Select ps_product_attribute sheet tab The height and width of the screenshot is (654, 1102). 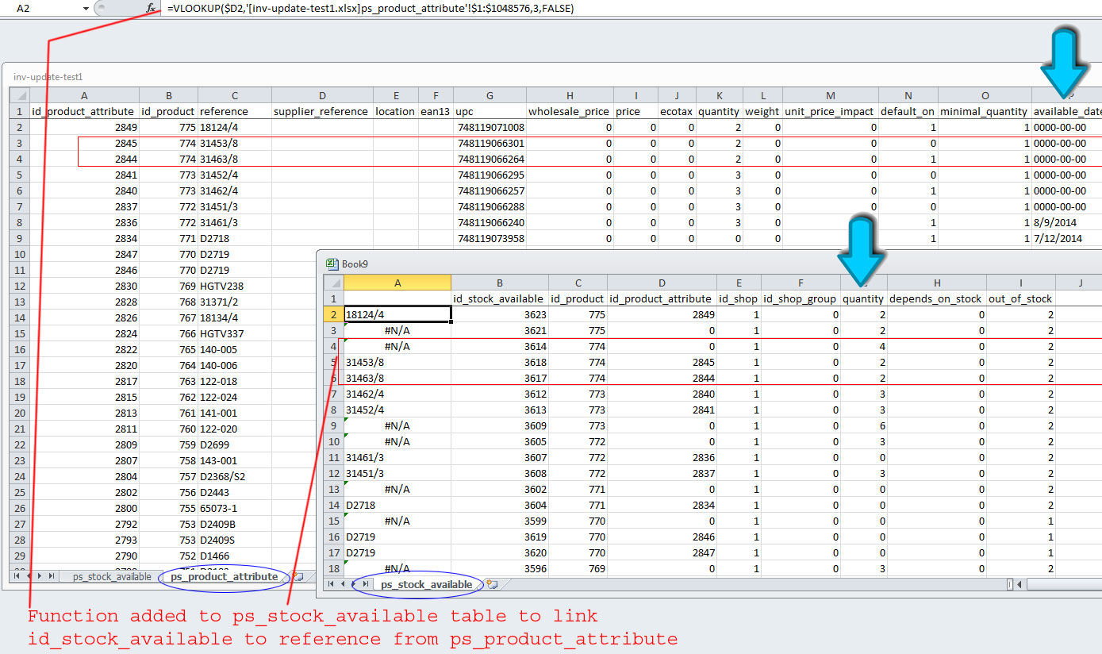pos(225,577)
